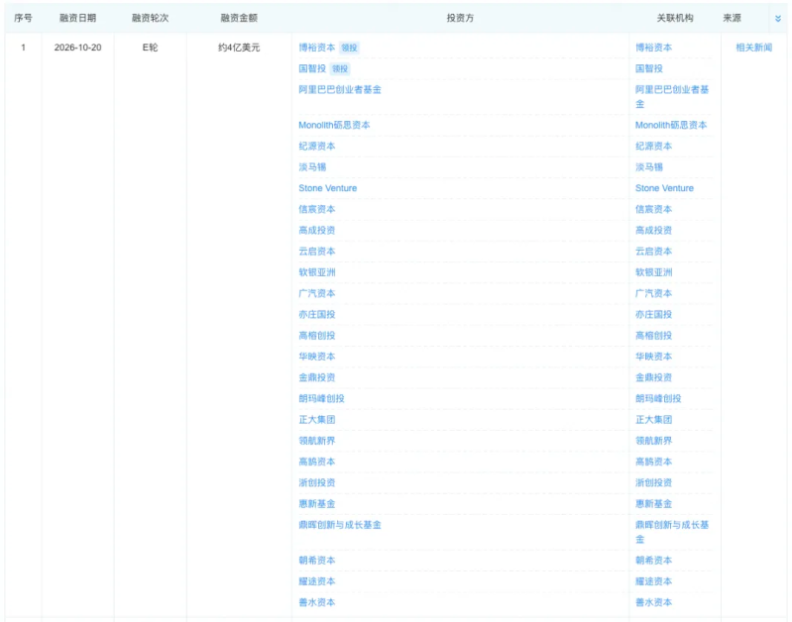Open 纪源资本 in the 关联机构 column
The height and width of the screenshot is (622, 792).
click(653, 147)
